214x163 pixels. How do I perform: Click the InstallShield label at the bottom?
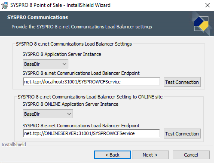coord(14,145)
